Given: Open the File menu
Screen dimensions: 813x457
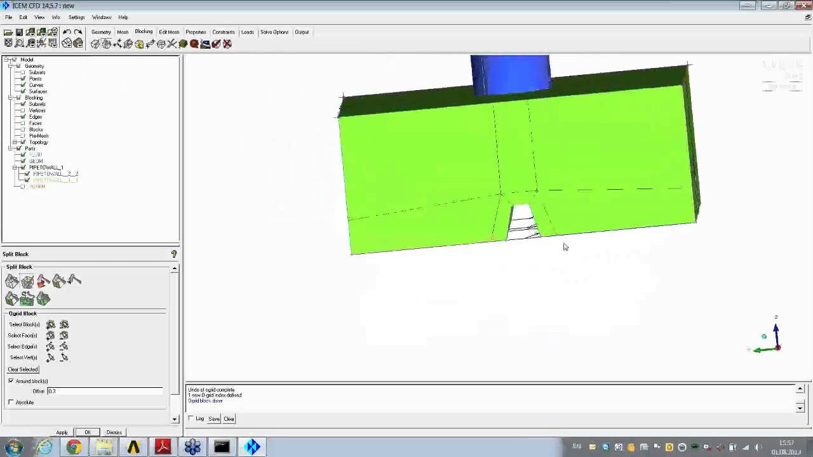Looking at the screenshot, I should [8, 17].
